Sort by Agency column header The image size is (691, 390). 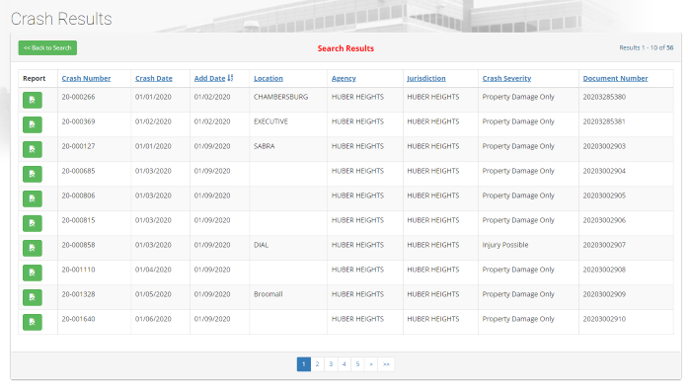tap(344, 78)
